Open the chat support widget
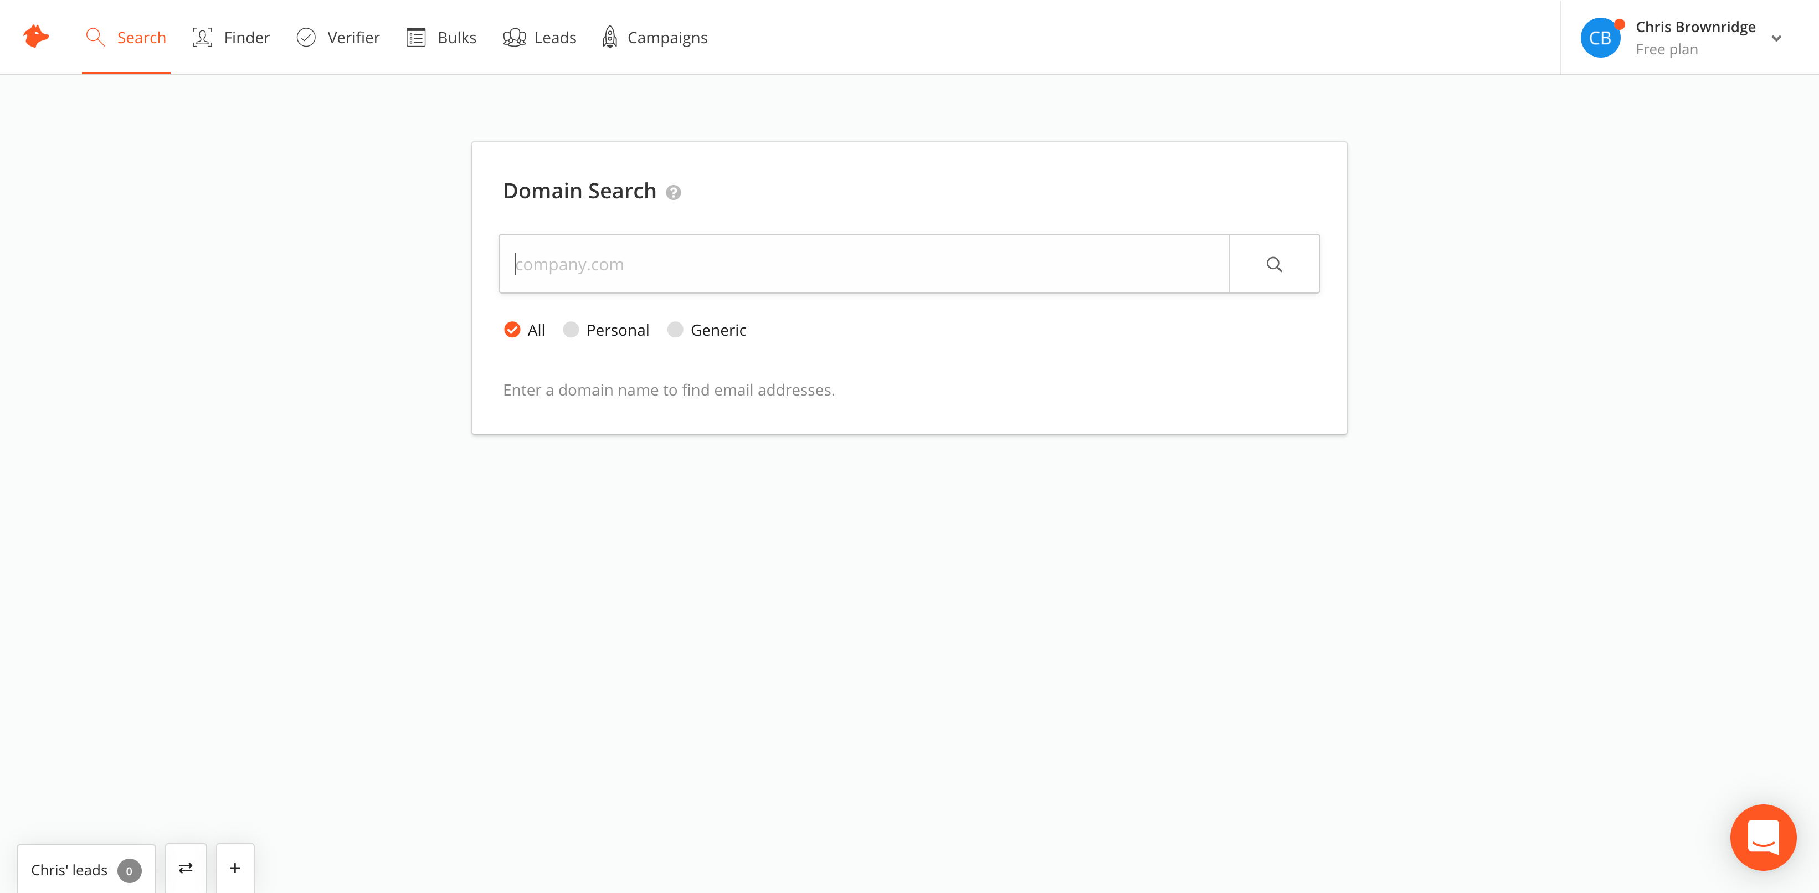Viewport: 1819px width, 893px height. (x=1763, y=837)
